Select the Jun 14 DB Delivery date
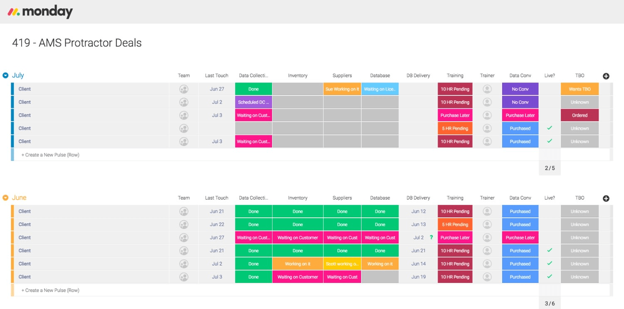 (x=418, y=264)
